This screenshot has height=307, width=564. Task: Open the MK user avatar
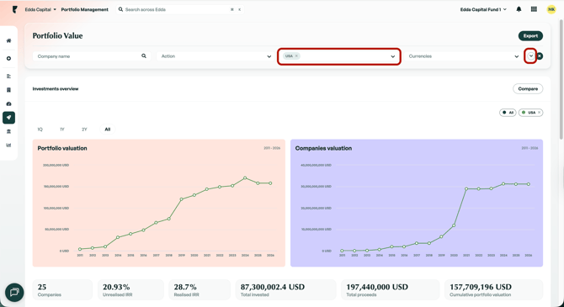(x=551, y=9)
